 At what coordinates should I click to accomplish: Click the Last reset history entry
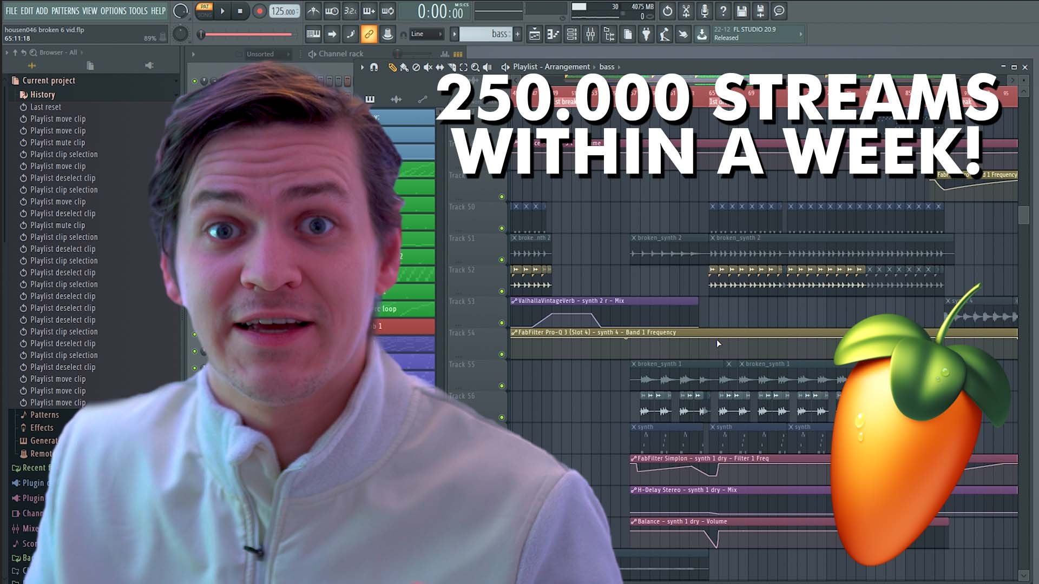click(45, 107)
